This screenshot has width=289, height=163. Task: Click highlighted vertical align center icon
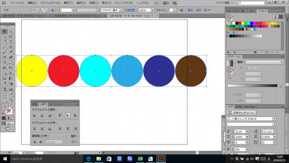click(x=68, y=115)
